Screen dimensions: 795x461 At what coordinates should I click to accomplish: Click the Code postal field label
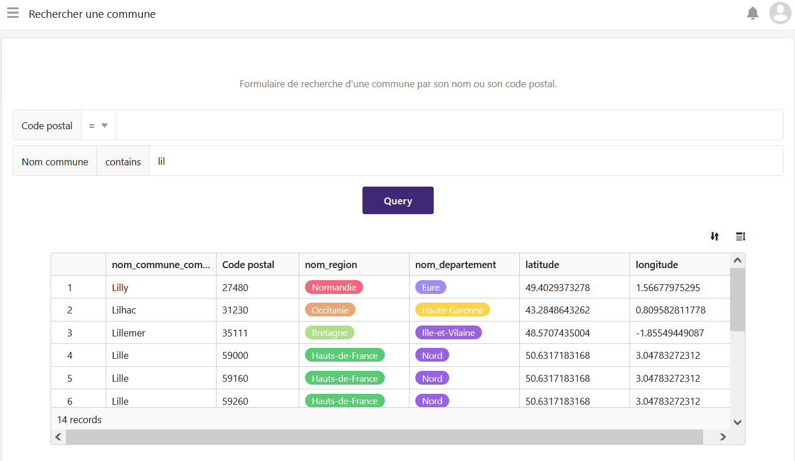tap(47, 125)
